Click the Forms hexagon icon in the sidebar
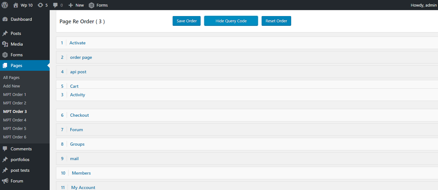Screen dimensions: 438x190 (x=5, y=55)
